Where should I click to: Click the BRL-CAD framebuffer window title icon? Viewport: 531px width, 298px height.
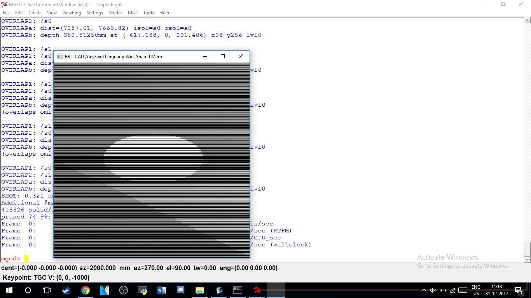pyautogui.click(x=59, y=56)
